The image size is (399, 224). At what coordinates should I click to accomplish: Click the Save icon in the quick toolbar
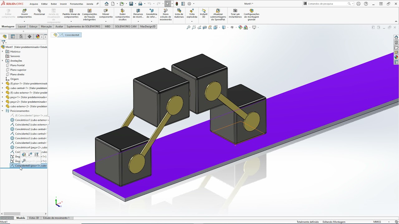pyautogui.click(x=131, y=4)
